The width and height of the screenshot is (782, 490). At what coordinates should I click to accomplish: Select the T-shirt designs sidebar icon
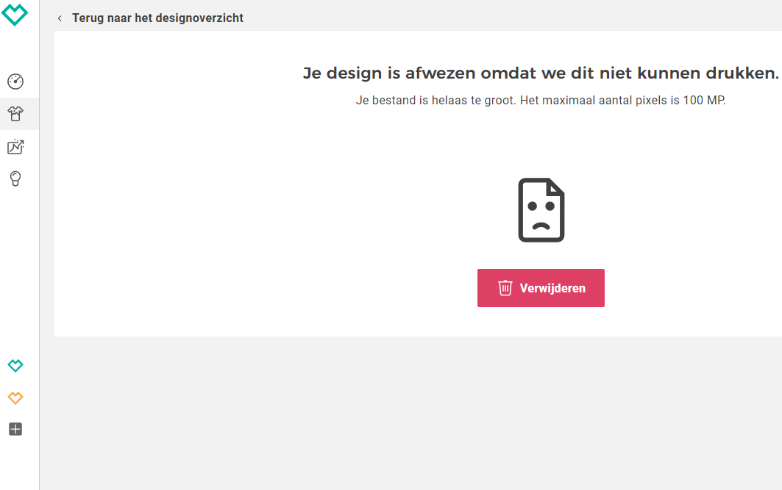(x=15, y=114)
